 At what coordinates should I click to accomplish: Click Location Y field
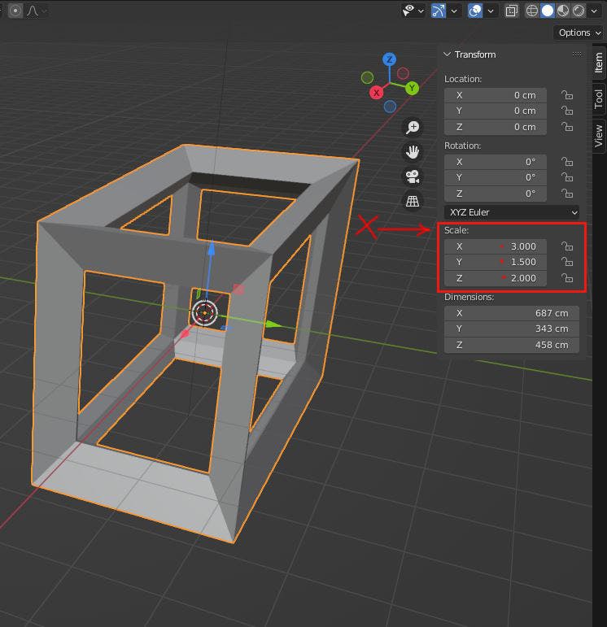point(495,111)
